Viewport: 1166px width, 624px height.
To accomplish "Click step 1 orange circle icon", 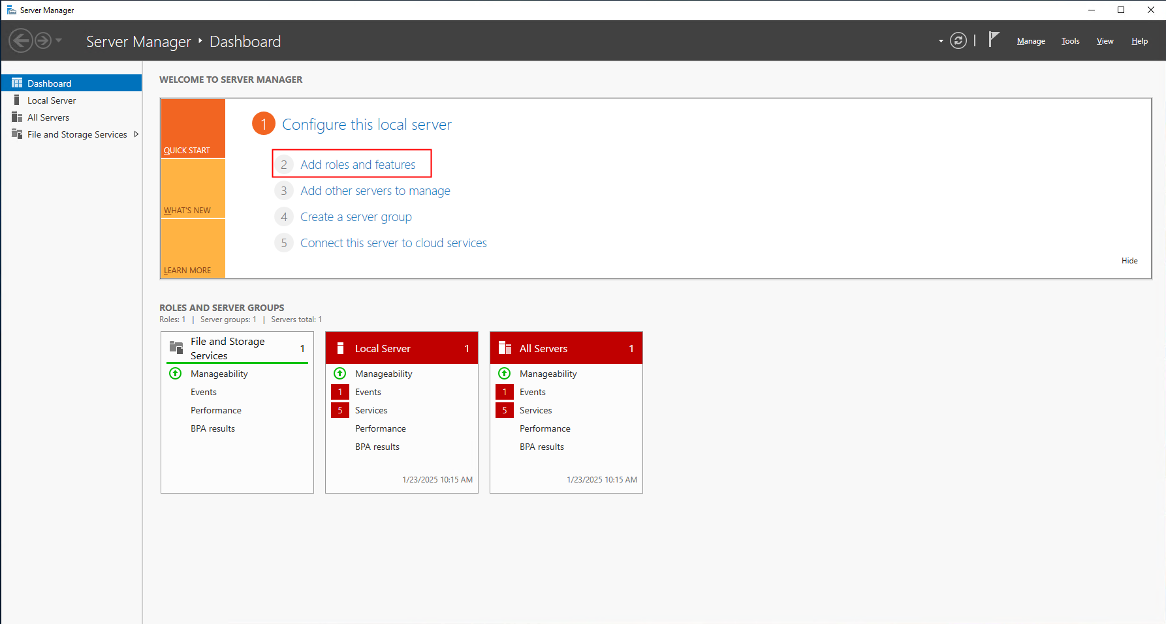I will point(264,123).
